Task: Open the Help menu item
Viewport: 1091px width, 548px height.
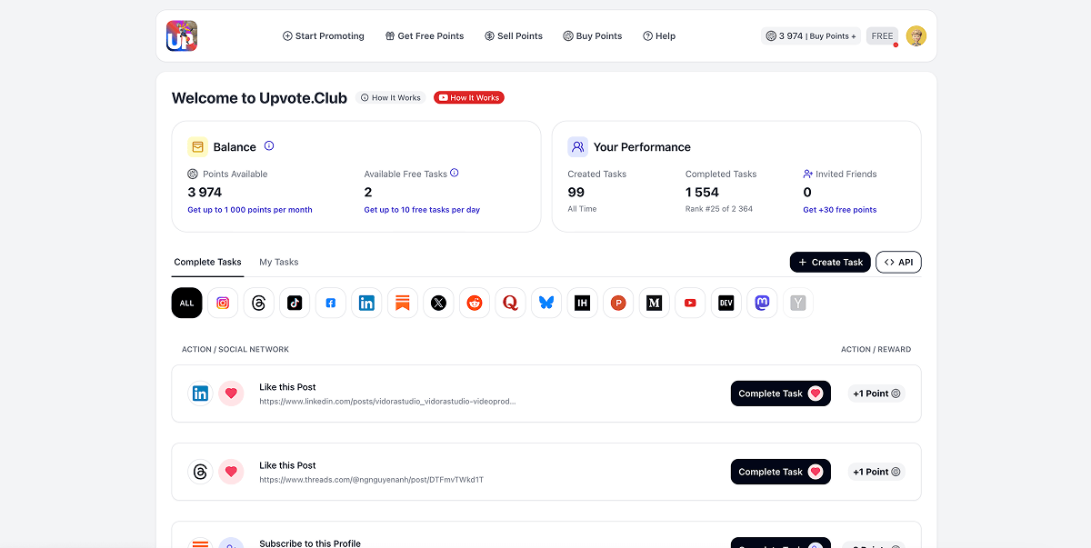Action: click(x=659, y=35)
